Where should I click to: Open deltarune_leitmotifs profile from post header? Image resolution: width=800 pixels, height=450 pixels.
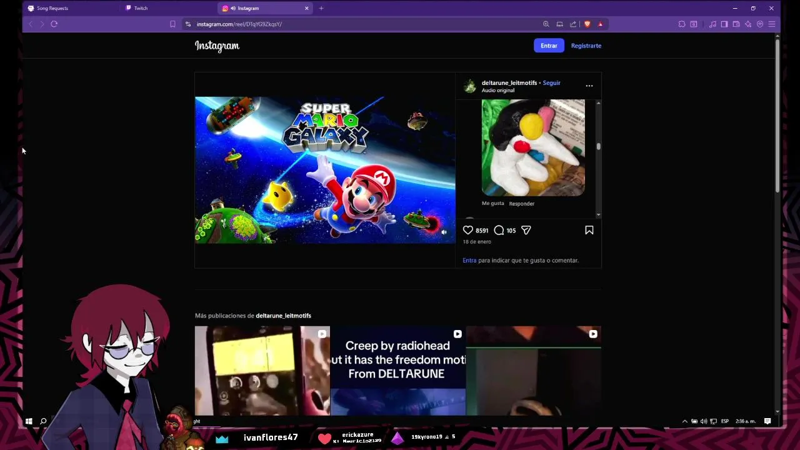coord(509,82)
